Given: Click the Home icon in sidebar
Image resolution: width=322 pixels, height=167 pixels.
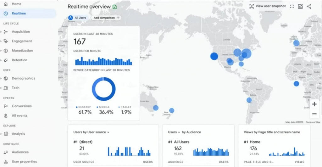Looking at the screenshot, I should pos(6,4).
